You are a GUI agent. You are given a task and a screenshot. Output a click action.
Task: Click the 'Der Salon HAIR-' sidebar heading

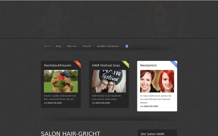pyautogui.click(x=153, y=134)
